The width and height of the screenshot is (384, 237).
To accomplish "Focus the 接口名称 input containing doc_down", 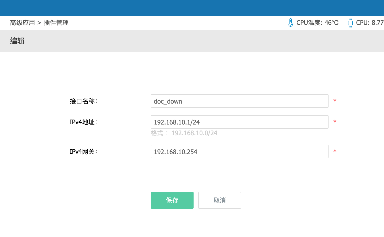I will click(239, 101).
